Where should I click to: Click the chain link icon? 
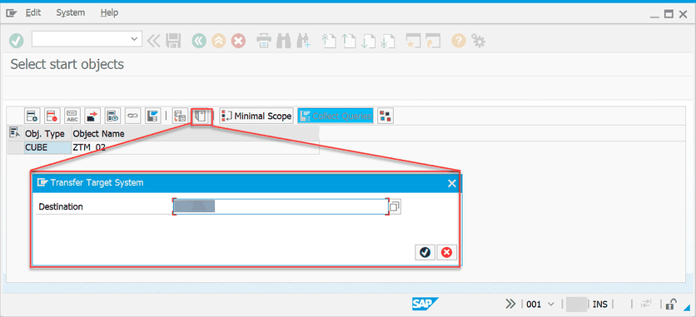click(132, 116)
